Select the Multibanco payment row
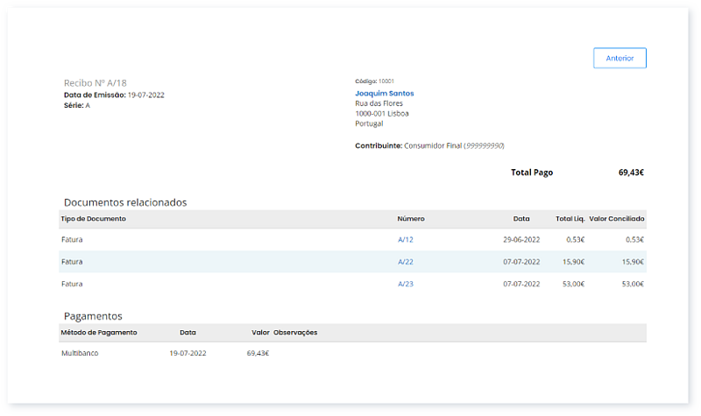The width and height of the screenshot is (701, 416). (80, 354)
